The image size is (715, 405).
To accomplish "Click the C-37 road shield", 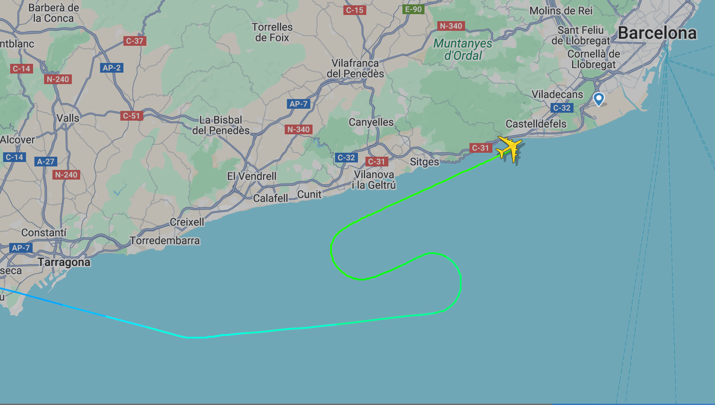I will [135, 41].
